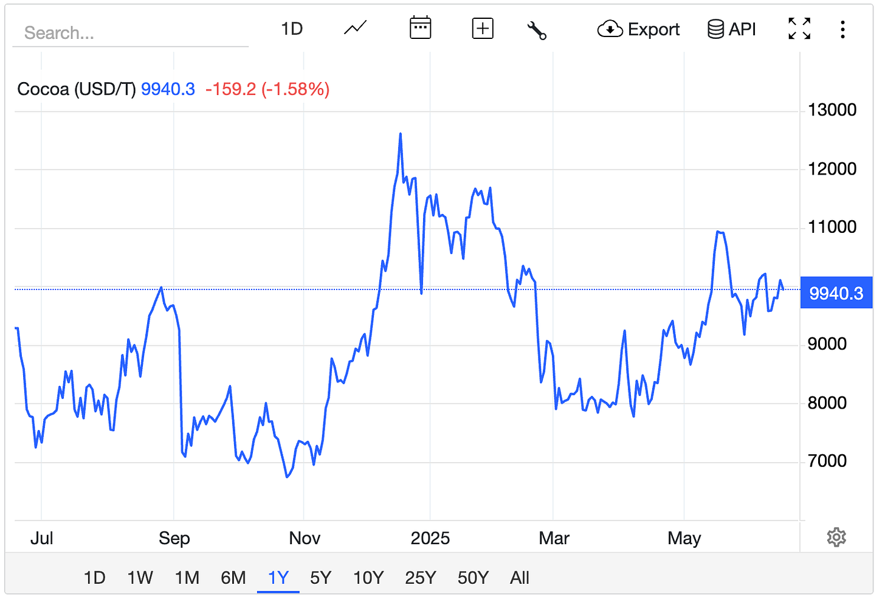Click the Export download button
The height and width of the screenshot is (605, 885).
click(638, 29)
